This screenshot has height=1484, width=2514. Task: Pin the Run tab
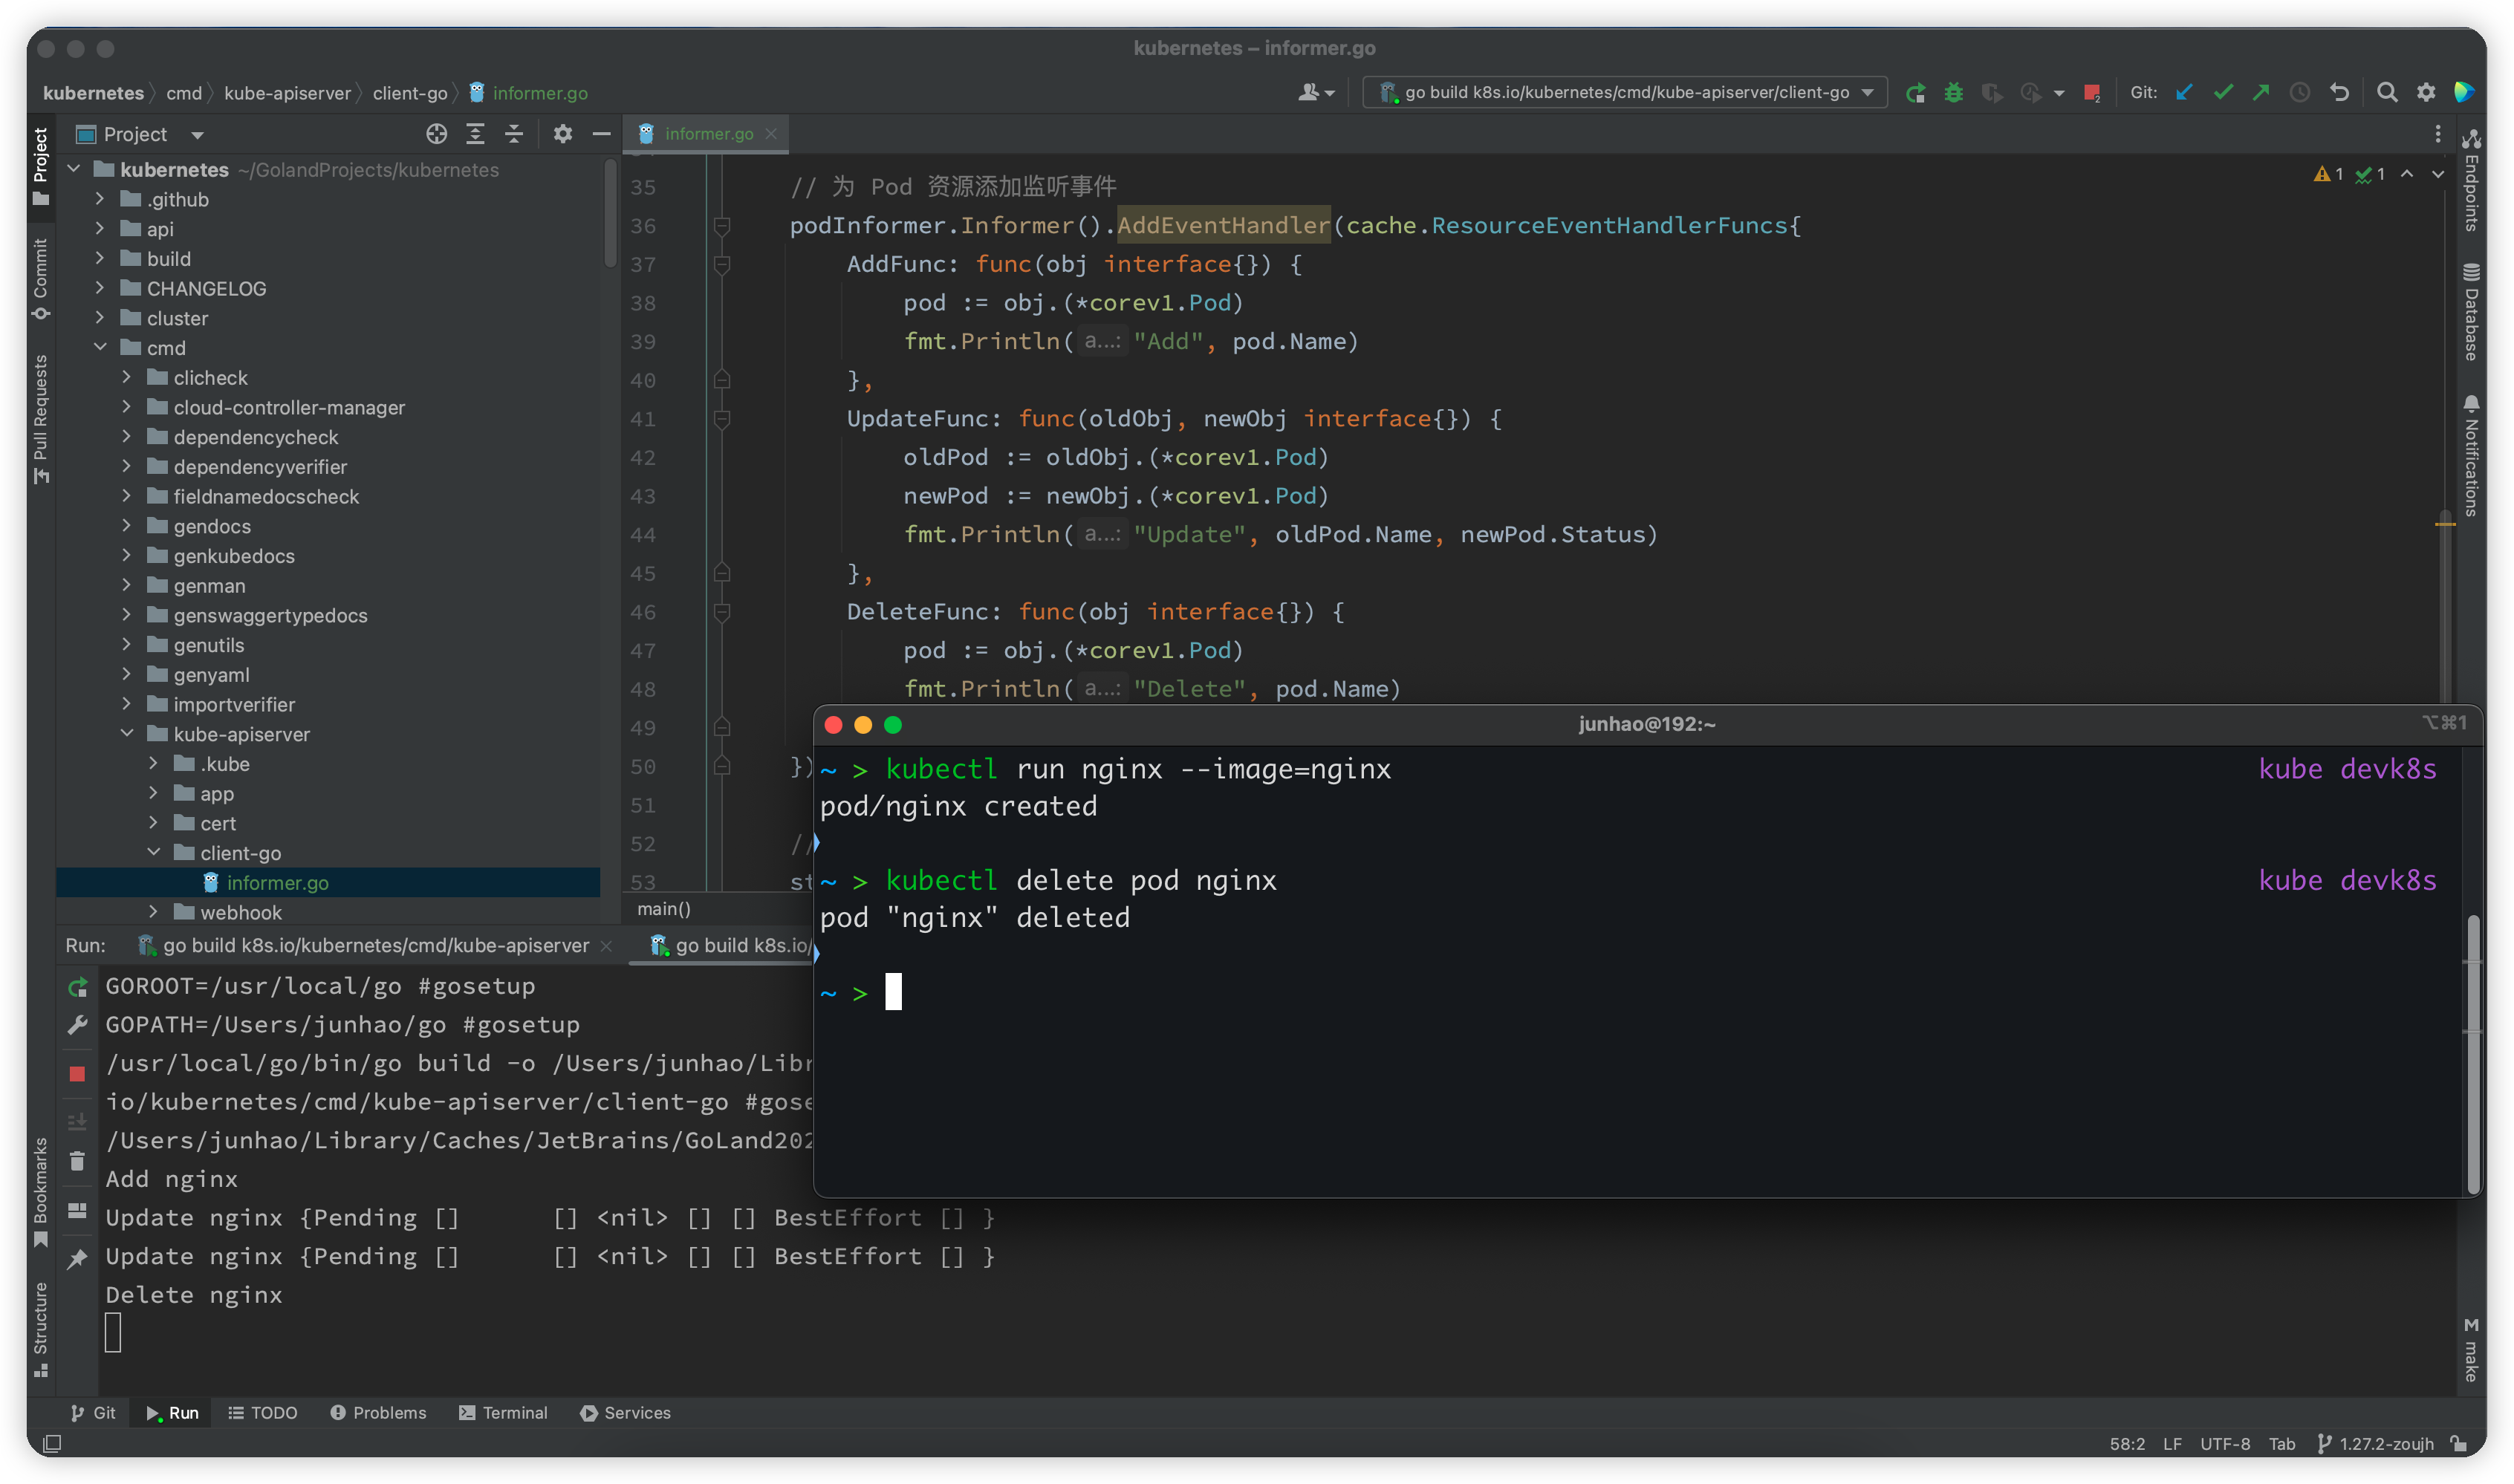pos(77,1259)
